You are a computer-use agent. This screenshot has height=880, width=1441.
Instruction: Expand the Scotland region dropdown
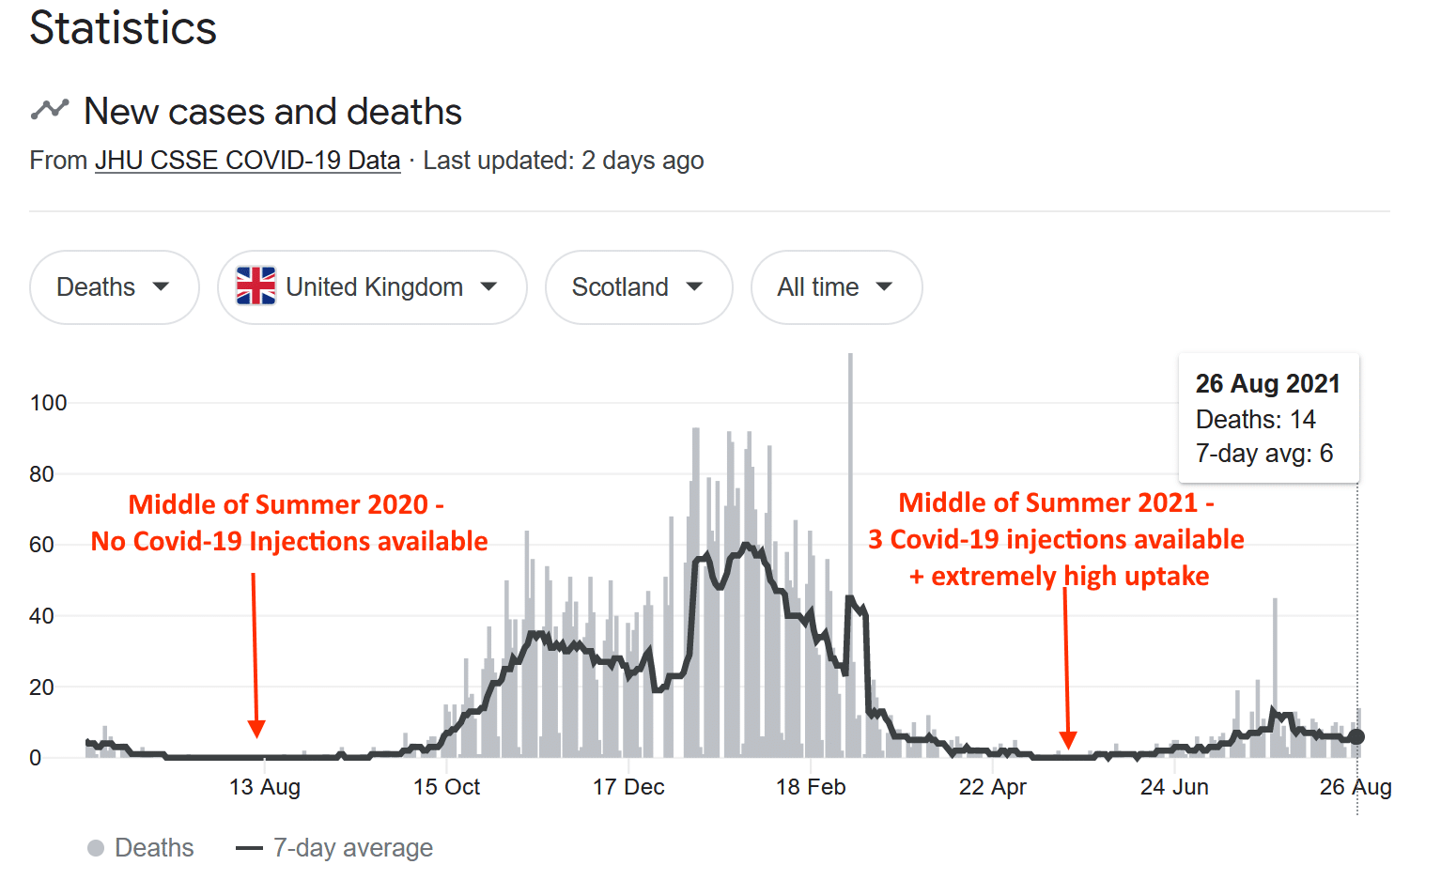[638, 286]
